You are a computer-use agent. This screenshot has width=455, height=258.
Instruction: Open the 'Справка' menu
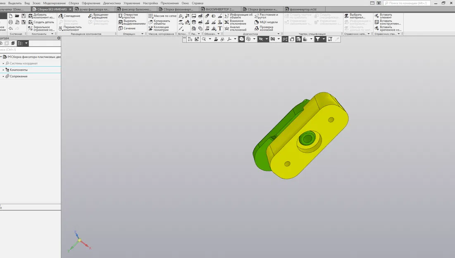198,3
